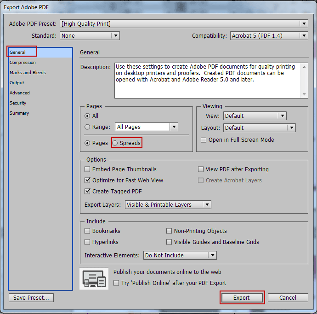
Task: Click the Description scrollbar up arrow
Action: pos(304,67)
